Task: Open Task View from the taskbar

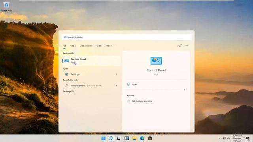Action: (x=119, y=138)
